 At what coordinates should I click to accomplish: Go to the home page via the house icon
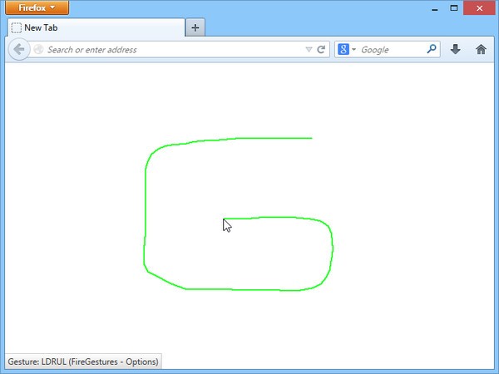(x=481, y=49)
